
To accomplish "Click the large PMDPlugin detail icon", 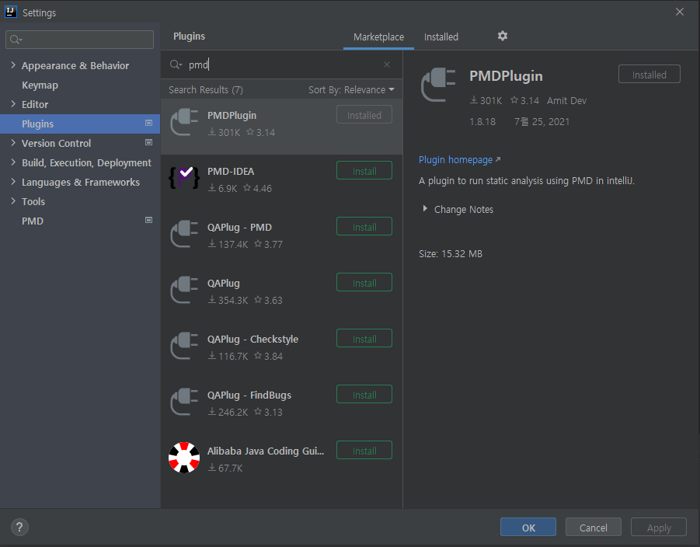I will (438, 85).
